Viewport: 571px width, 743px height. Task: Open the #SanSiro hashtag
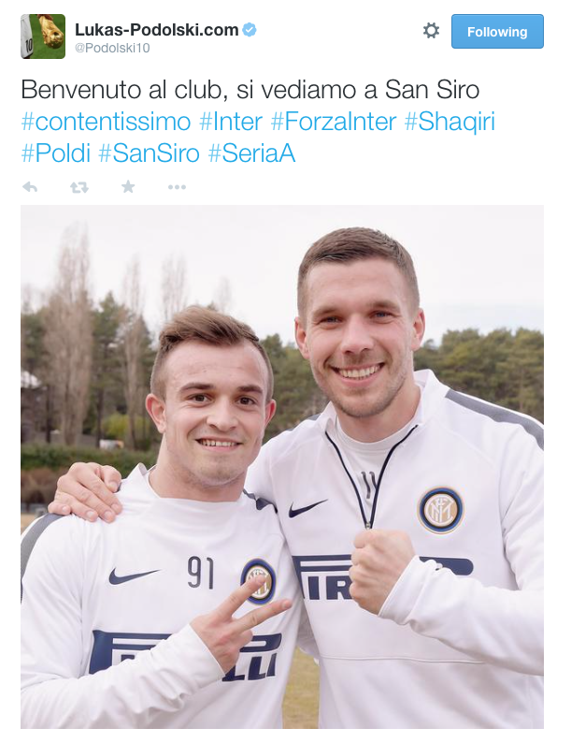(149, 153)
